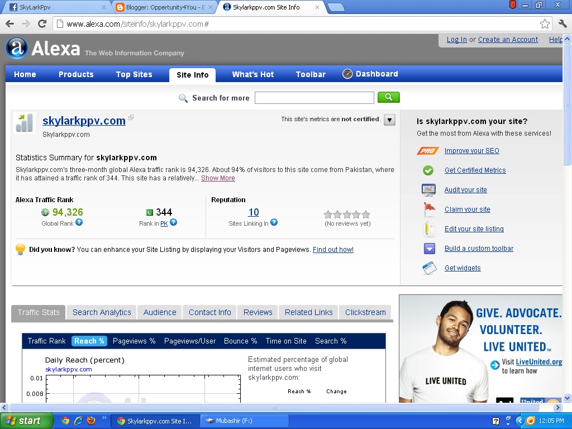This screenshot has width=572, height=429.
Task: Click the Alexa logo icon
Action: [x=16, y=48]
